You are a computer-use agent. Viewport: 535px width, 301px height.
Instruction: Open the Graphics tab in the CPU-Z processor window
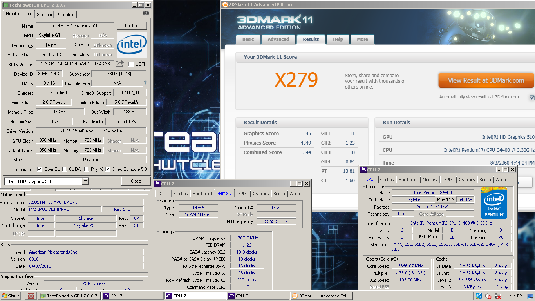point(467,180)
